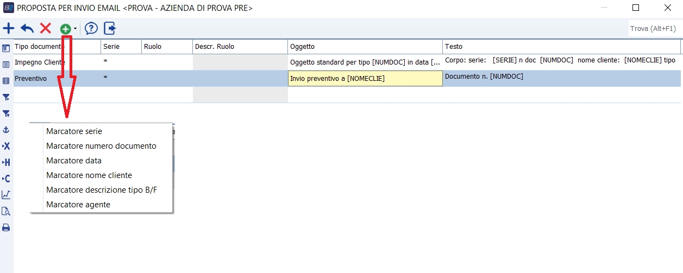The width and height of the screenshot is (683, 273).
Task: Click the Descr. Ruolo column header
Action: coord(240,47)
